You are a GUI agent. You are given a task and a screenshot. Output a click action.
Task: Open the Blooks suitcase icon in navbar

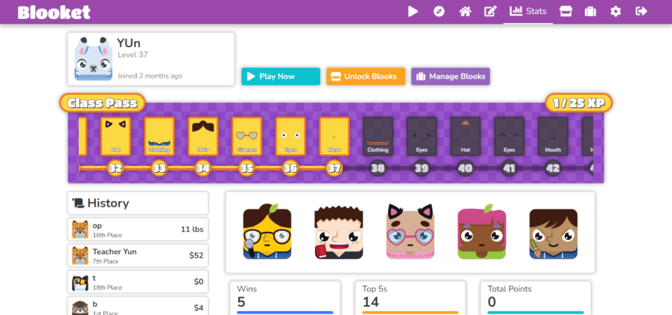[591, 12]
